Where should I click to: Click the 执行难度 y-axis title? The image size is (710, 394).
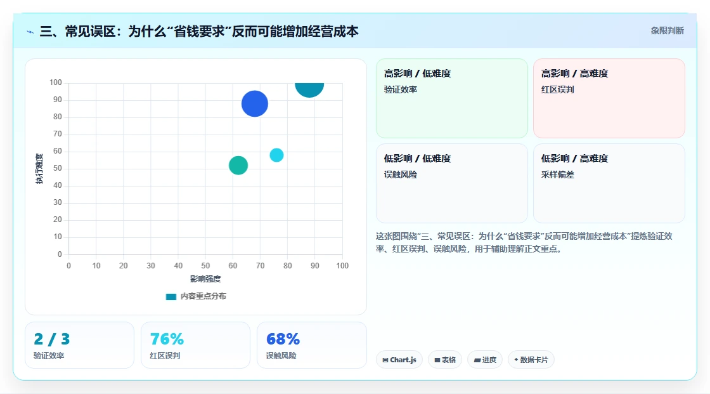pos(39,169)
